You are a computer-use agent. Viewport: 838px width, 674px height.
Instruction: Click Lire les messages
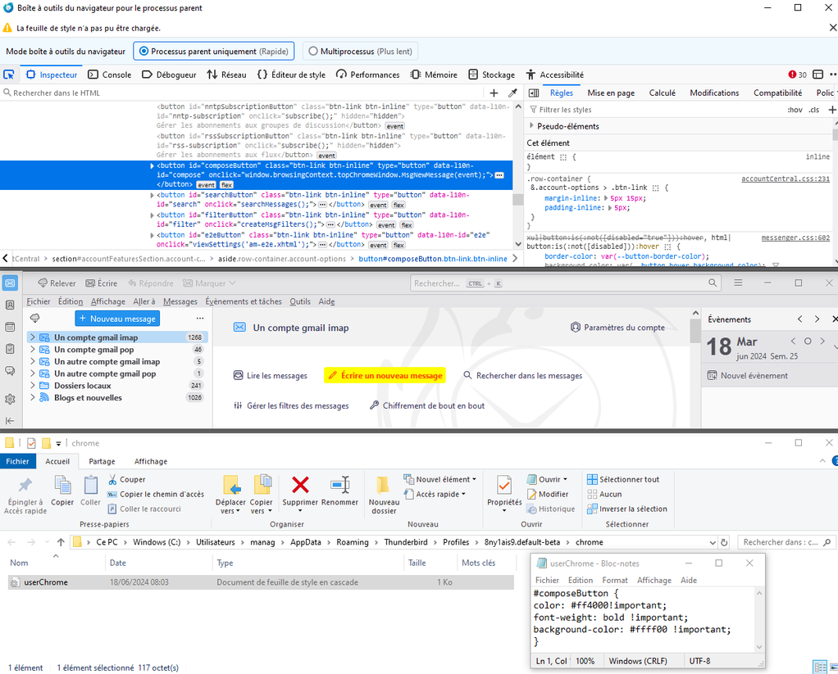tap(271, 376)
